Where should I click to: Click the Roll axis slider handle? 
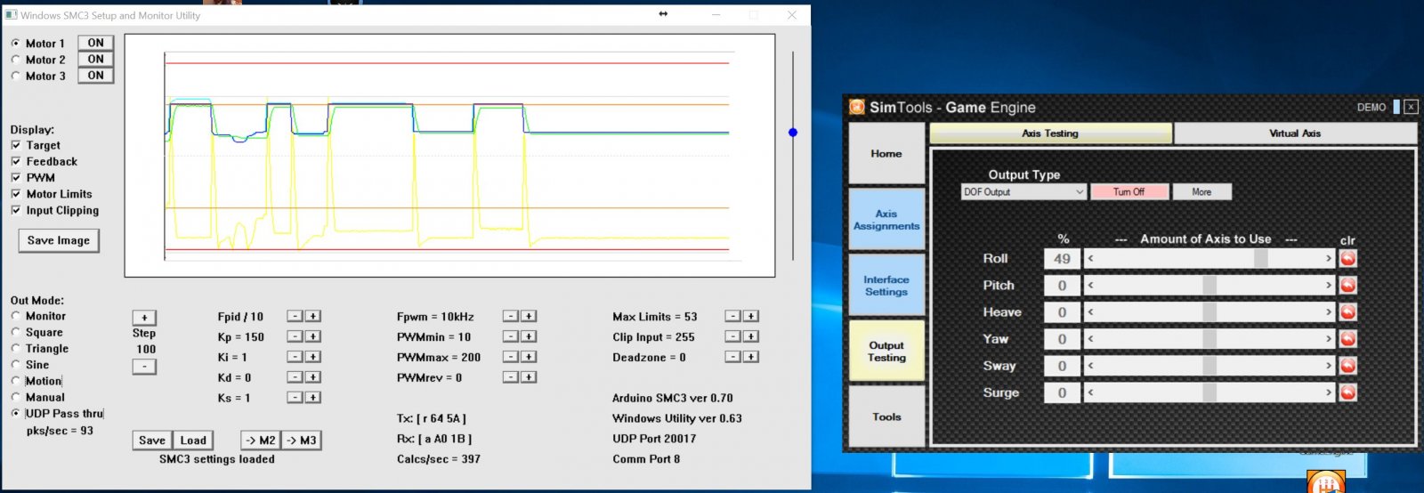point(1261,258)
